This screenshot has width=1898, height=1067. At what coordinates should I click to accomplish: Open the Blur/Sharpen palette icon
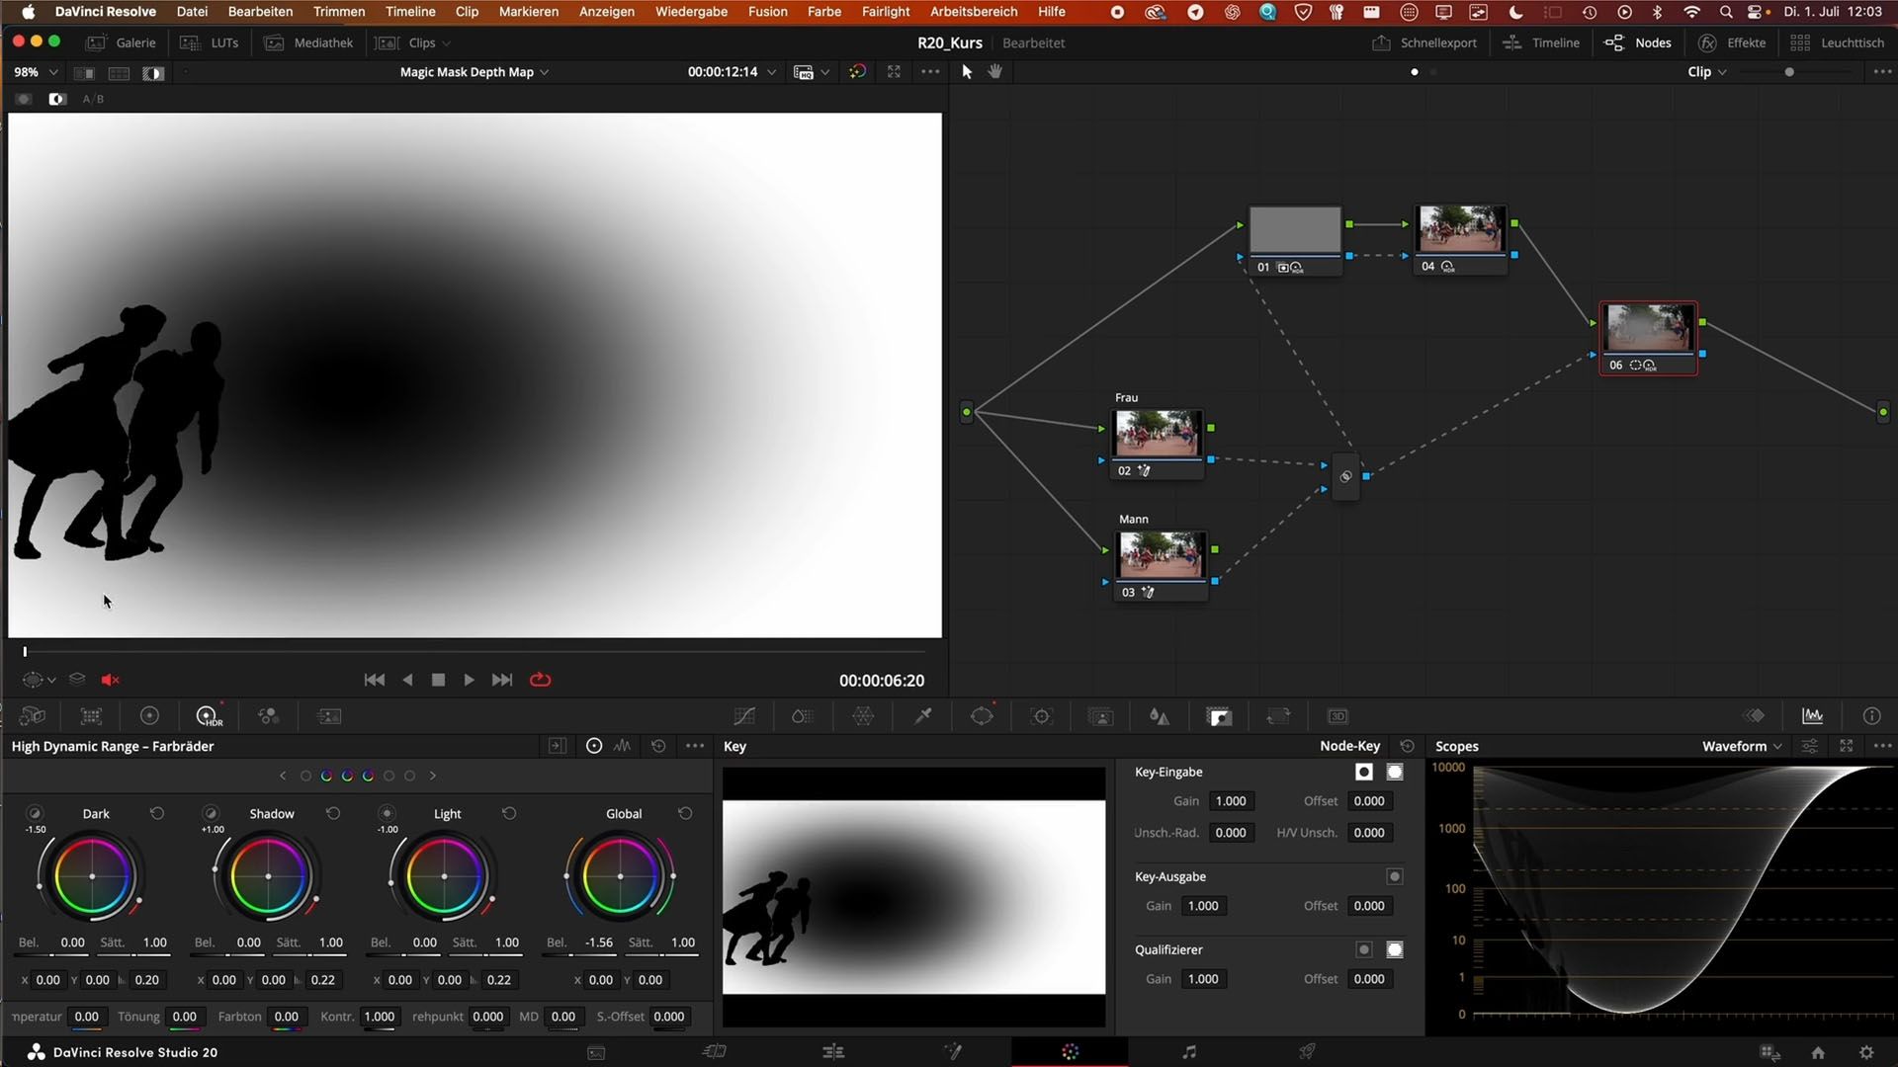click(x=1160, y=716)
